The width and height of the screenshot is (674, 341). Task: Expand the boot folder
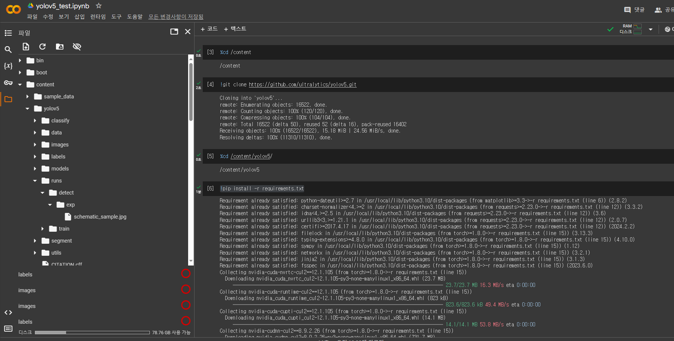20,72
